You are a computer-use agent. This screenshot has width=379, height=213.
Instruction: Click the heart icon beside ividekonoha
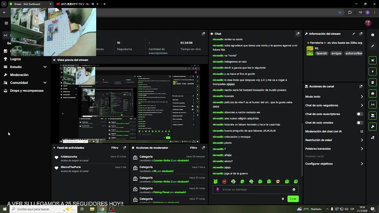[x=56, y=157]
